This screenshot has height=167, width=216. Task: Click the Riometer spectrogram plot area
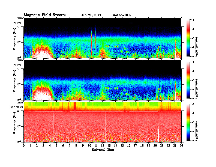pyautogui.click(x=103, y=122)
